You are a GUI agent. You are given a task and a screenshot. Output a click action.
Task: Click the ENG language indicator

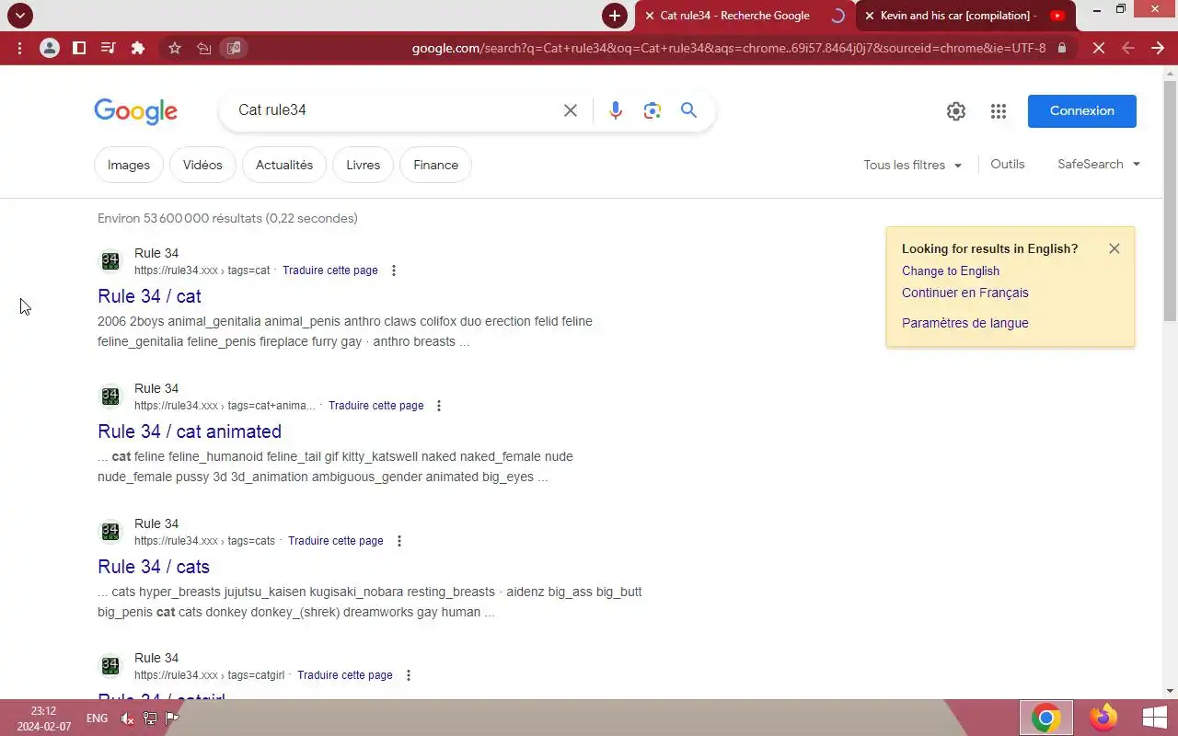click(97, 719)
